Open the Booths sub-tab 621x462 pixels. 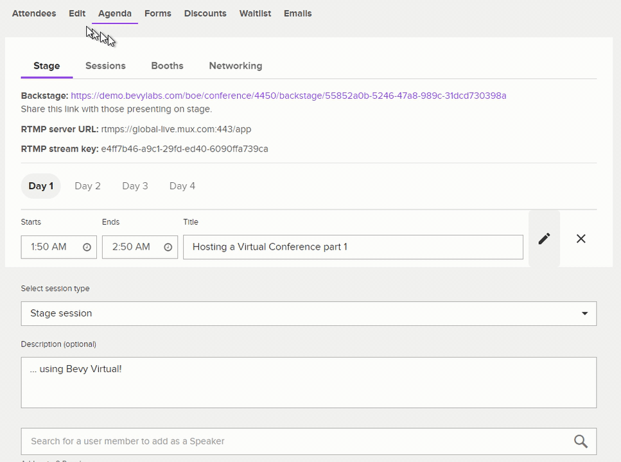click(x=167, y=65)
